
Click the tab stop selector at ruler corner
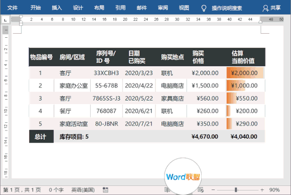point(5,20)
